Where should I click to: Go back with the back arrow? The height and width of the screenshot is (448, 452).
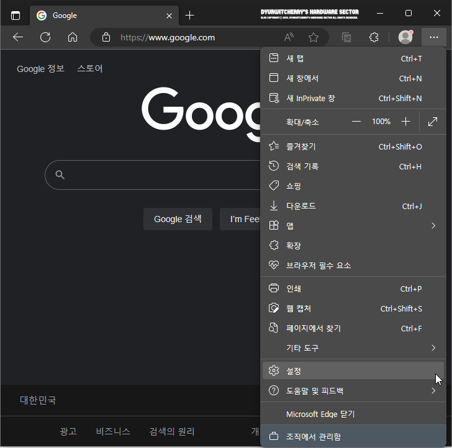[18, 37]
